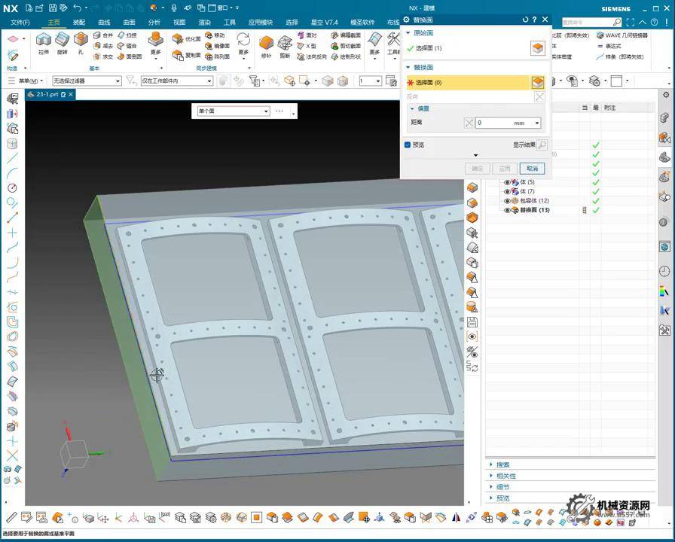Toggle the 预览 checkbox
Image resolution: width=675 pixels, height=542 pixels.
coord(408,145)
